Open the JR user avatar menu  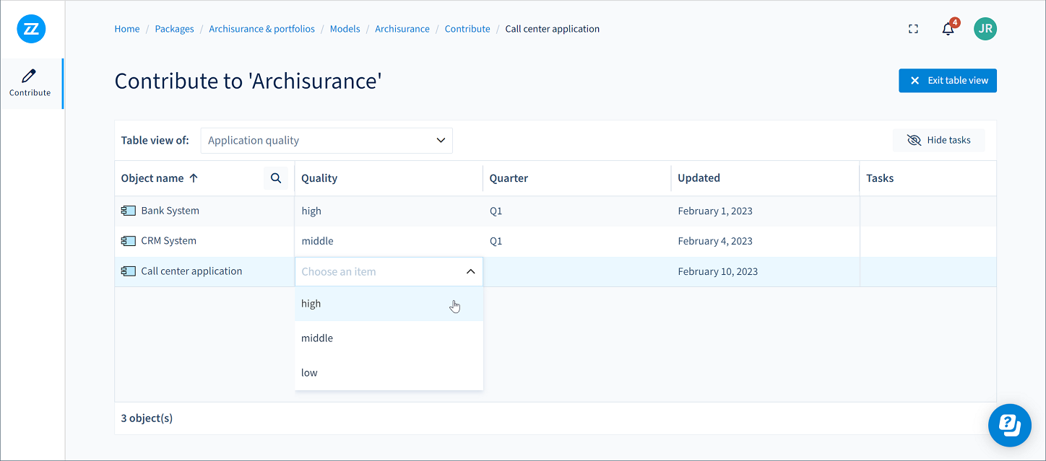[x=985, y=29]
